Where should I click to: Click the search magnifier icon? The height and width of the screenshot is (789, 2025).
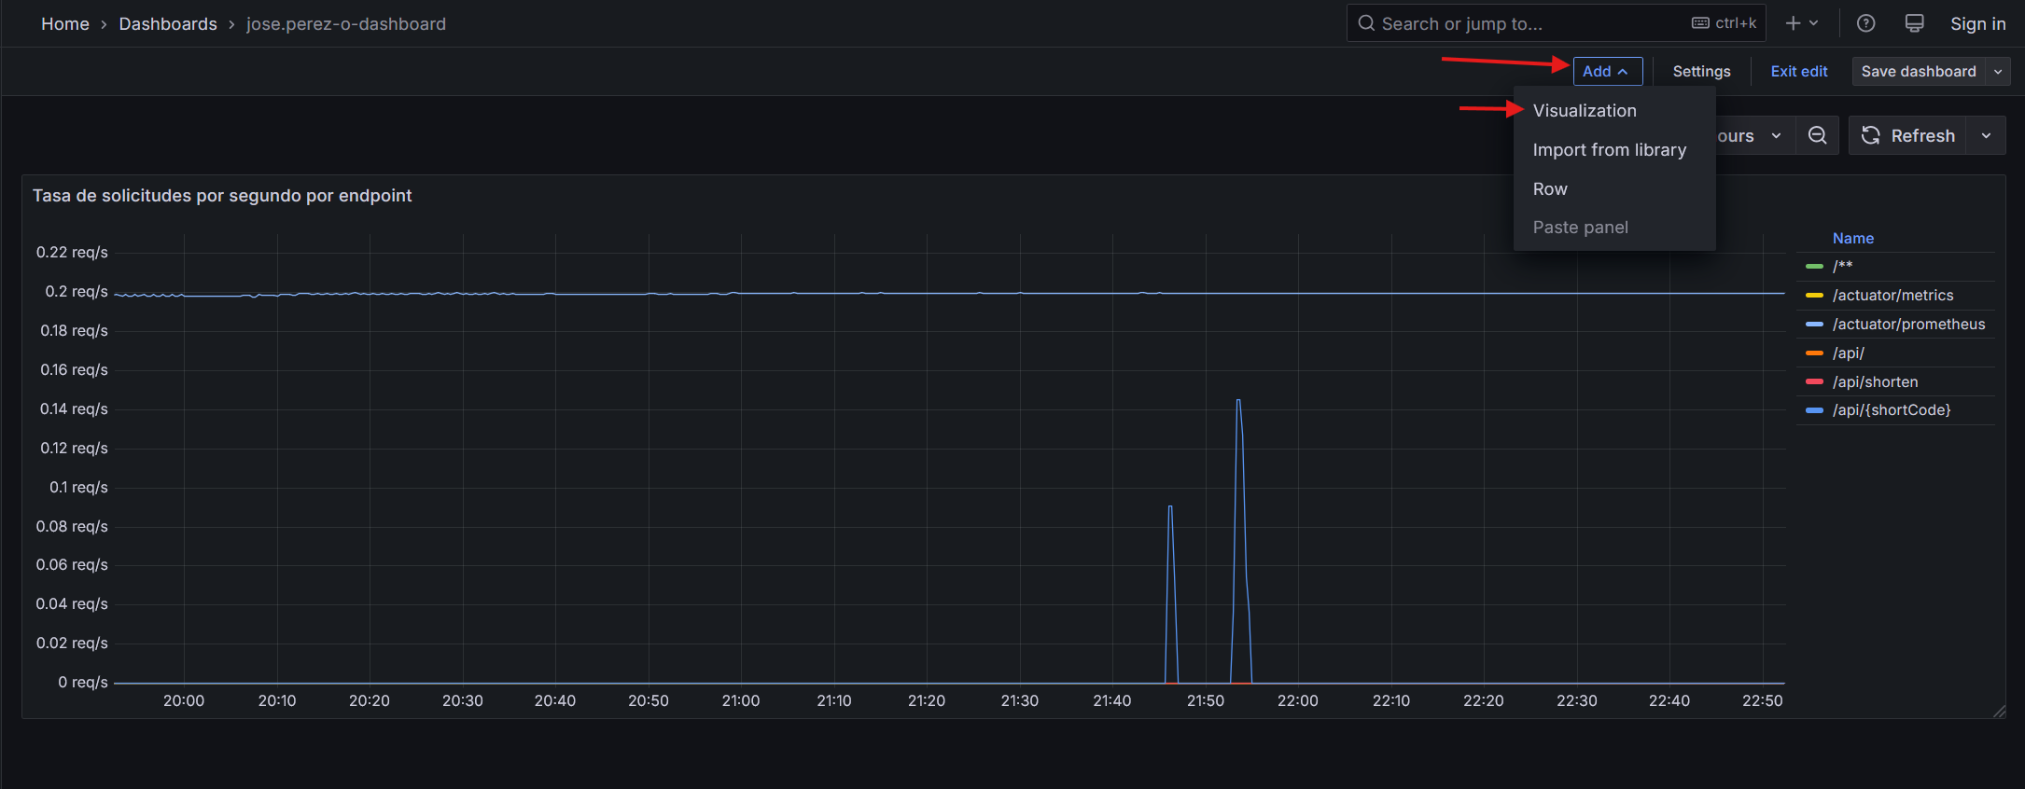(1366, 23)
